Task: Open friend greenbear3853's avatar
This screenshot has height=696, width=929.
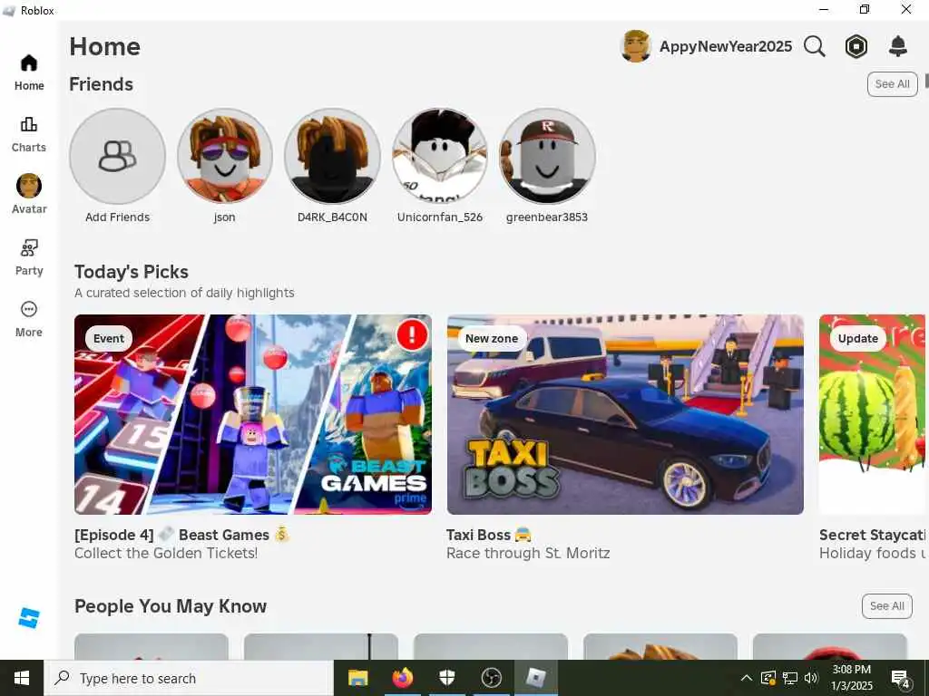Action: click(547, 156)
